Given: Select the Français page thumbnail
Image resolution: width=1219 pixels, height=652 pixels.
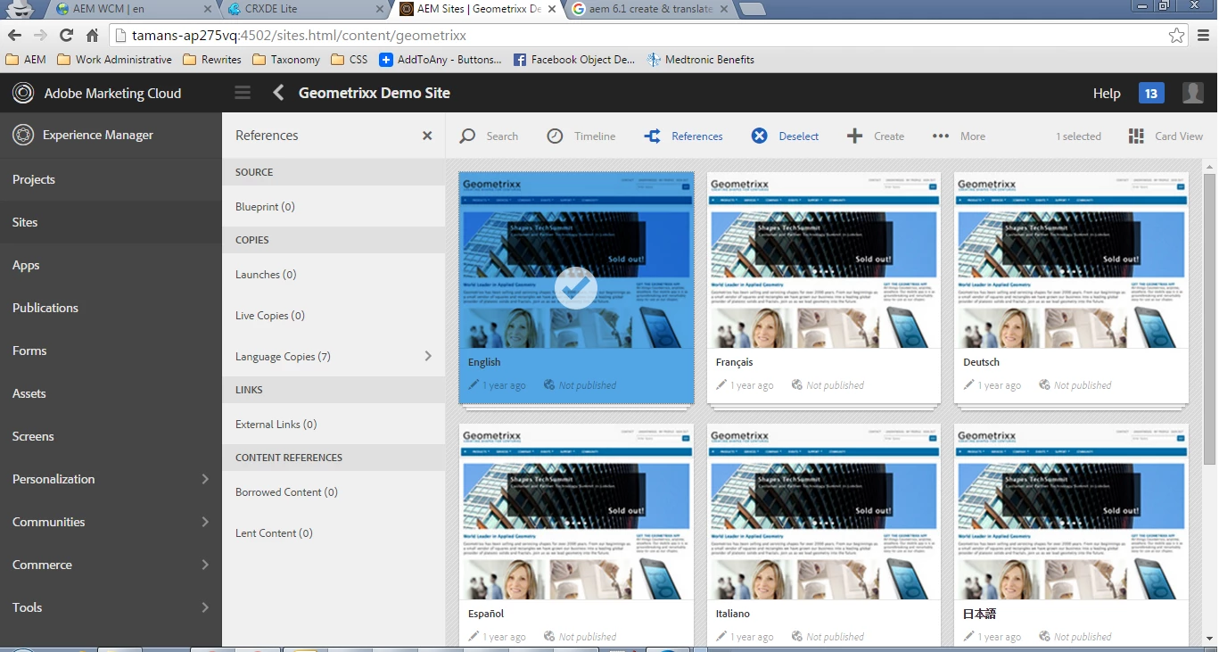Looking at the screenshot, I should [x=823, y=260].
